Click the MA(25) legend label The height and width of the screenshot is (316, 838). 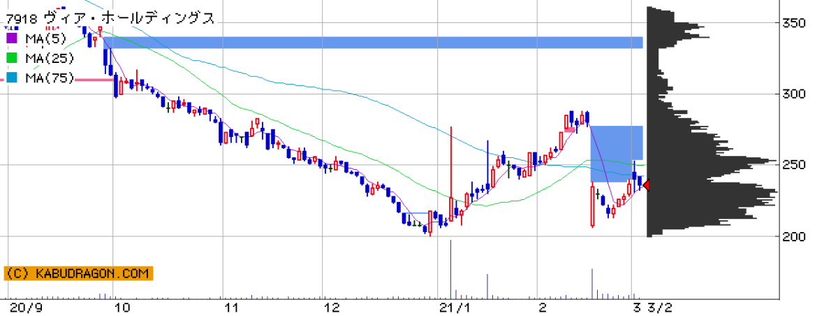(49, 58)
